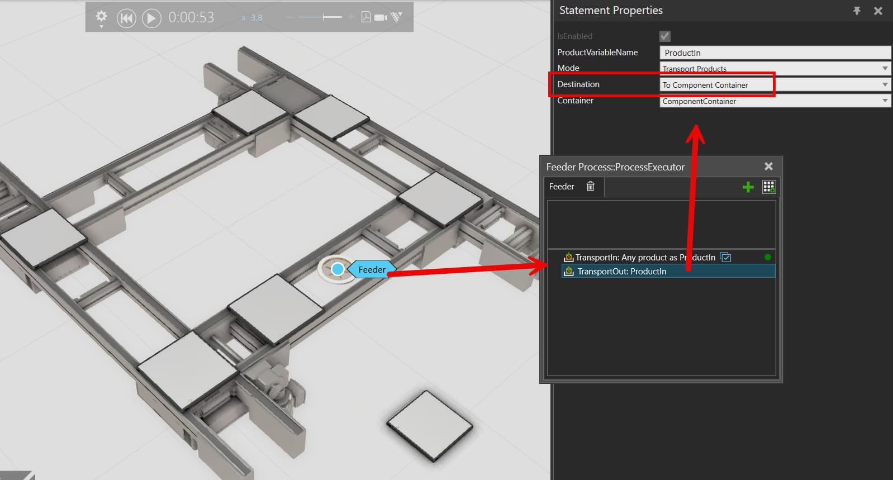893x480 pixels.
Task: Click the ProductVariableName input field
Action: pyautogui.click(x=775, y=53)
